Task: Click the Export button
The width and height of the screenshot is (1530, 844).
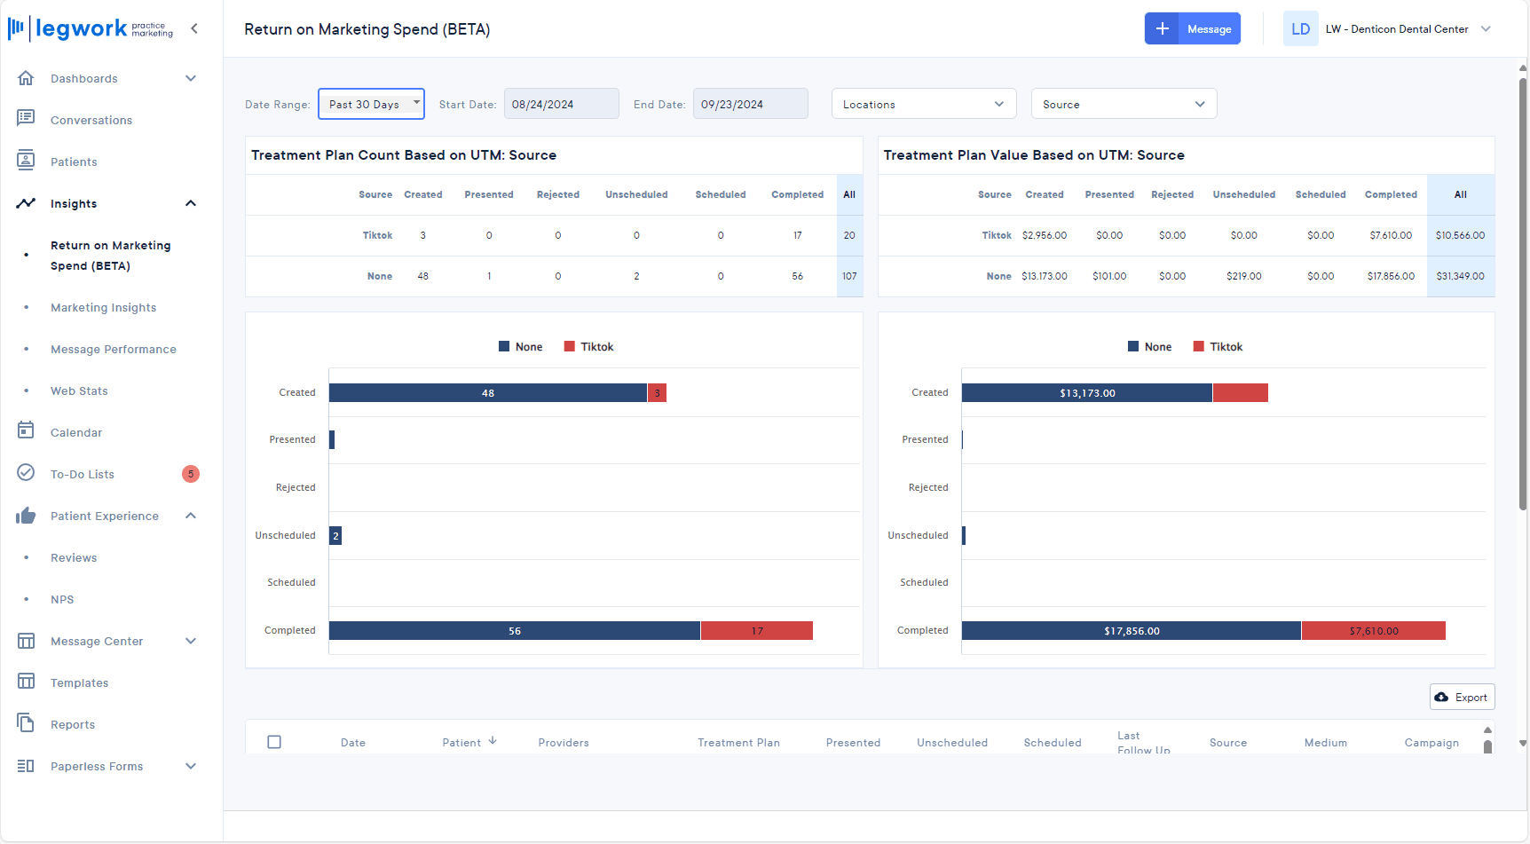Action: pos(1462,697)
